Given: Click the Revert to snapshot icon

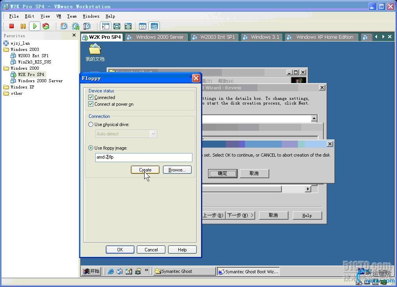Looking at the screenshot, I should (75, 26).
